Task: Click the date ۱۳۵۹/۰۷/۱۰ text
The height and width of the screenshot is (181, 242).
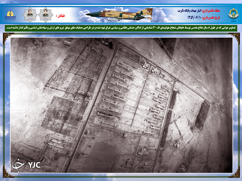Action: (195, 17)
